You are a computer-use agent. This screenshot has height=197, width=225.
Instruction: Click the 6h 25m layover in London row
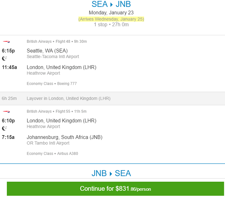[x=112, y=99]
